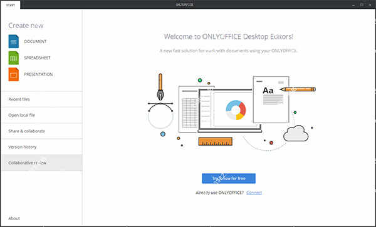Create a new PRESENTATION
Viewport: 376px width, 227px height.
coord(38,74)
